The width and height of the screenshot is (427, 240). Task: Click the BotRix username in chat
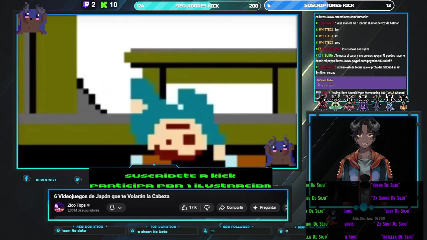(x=329, y=56)
